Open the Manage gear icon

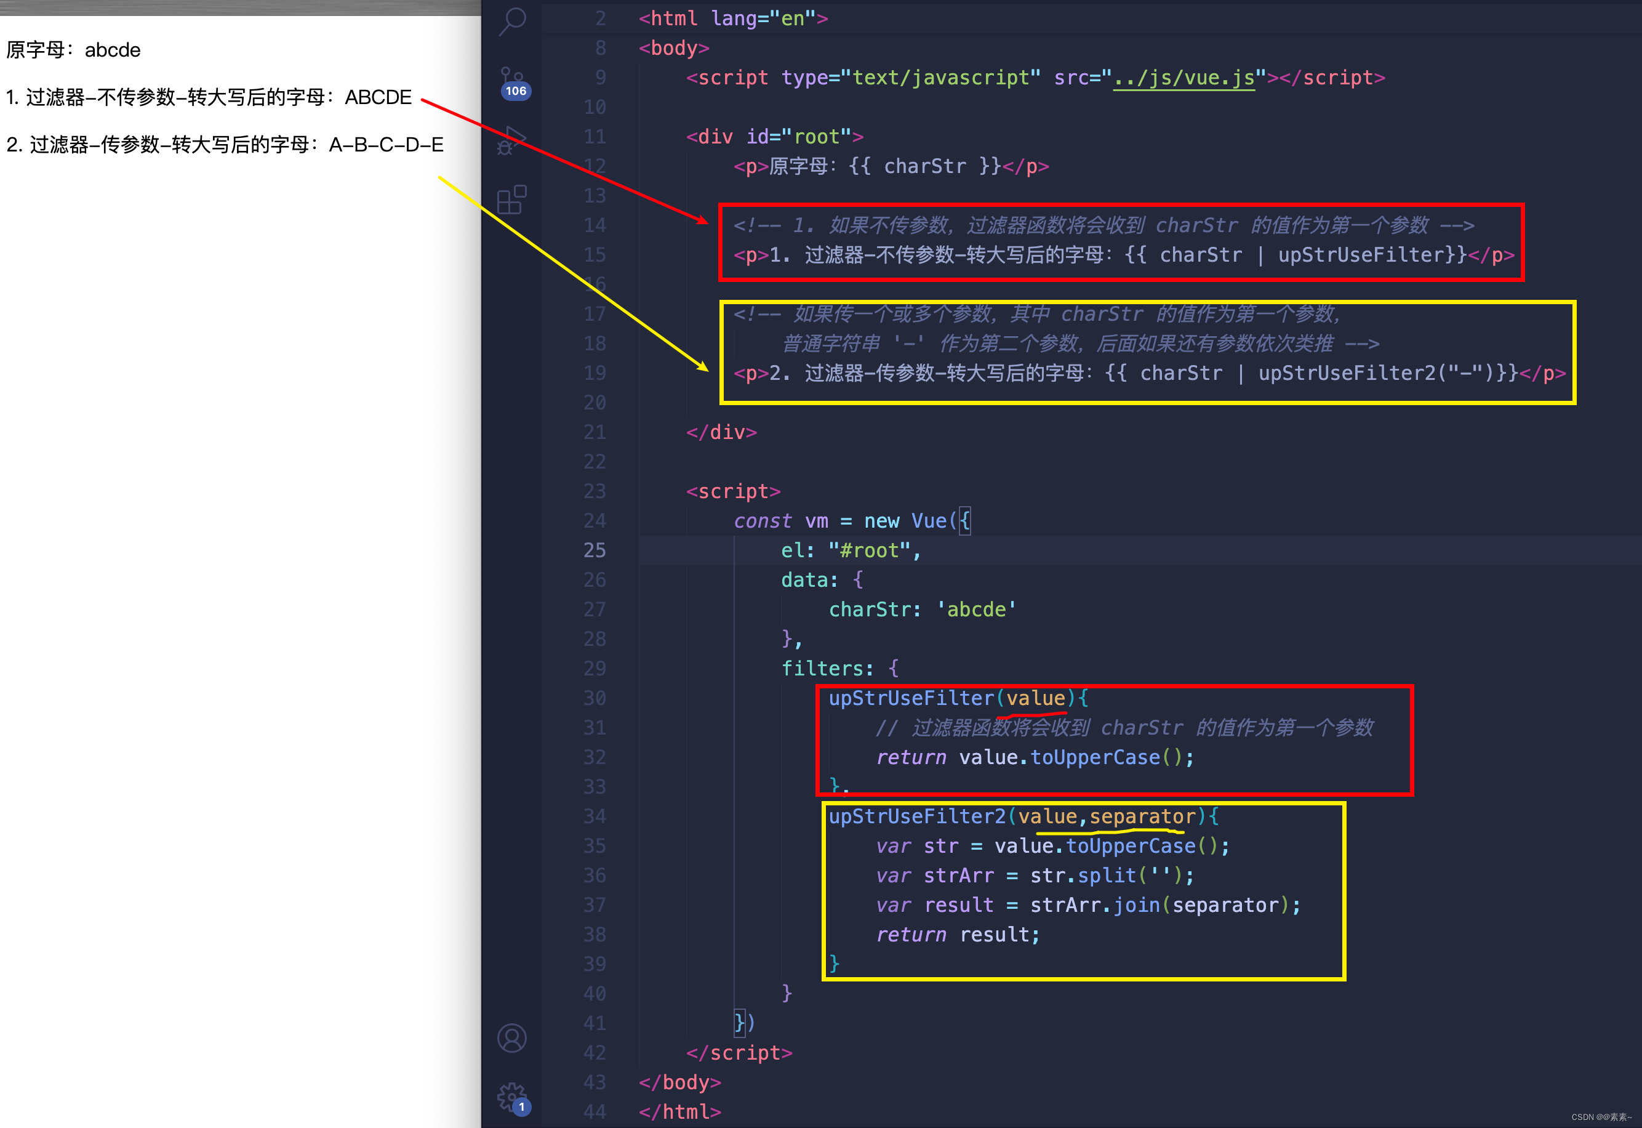click(514, 1099)
